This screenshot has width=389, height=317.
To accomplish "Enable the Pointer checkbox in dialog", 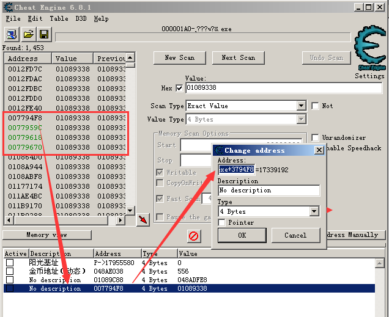I will click(221, 222).
